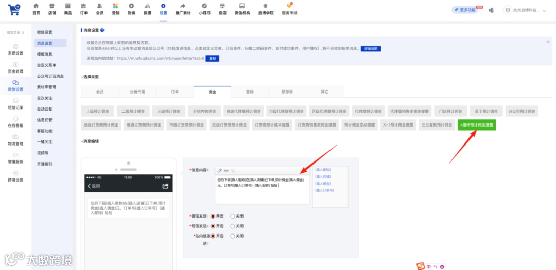Turn 微信发送 on with 开启
This screenshot has width=556, height=270.
tap(213, 216)
